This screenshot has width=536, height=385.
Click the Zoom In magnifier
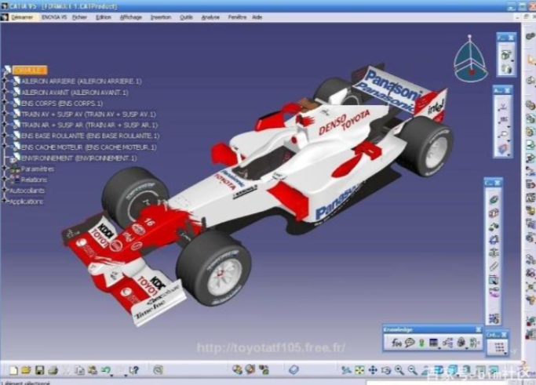pos(399,370)
